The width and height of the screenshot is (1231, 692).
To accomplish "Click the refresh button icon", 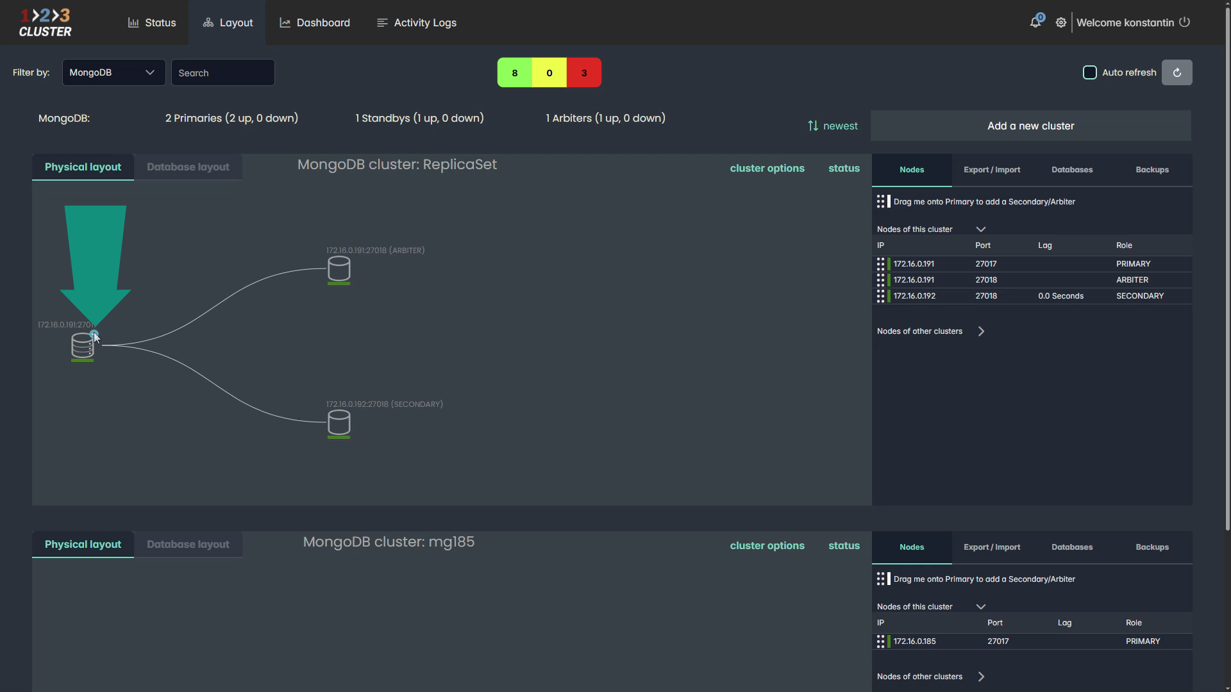I will [1177, 72].
